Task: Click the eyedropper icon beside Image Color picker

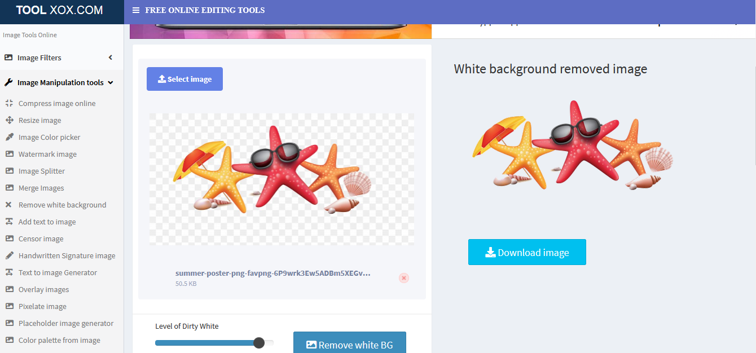Action: pyautogui.click(x=9, y=137)
